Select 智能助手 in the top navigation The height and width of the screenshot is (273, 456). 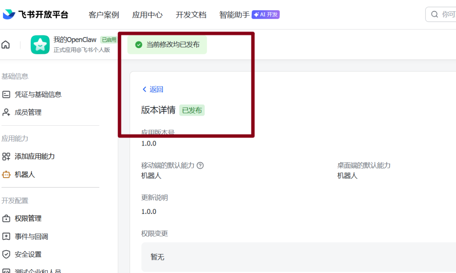pyautogui.click(x=234, y=15)
